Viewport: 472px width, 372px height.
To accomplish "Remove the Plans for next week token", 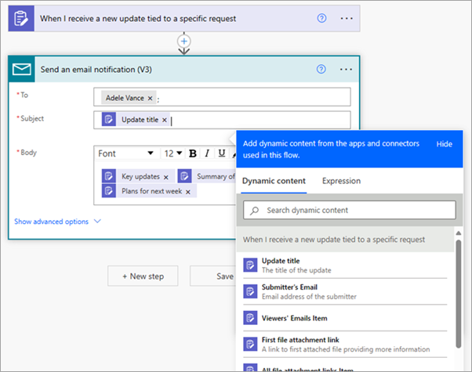I will coord(188,192).
